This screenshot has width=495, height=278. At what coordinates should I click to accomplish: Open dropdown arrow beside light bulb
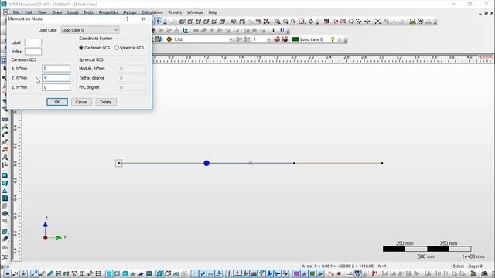click(x=340, y=39)
